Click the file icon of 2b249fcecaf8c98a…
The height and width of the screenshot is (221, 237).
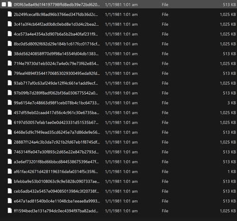click(x=10, y=14)
